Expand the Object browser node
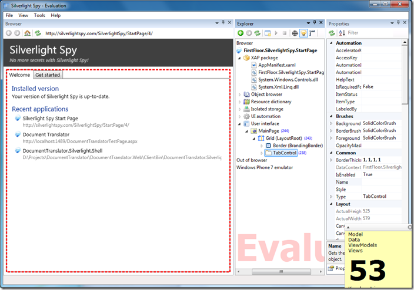The width and height of the screenshot is (414, 290). [x=240, y=95]
